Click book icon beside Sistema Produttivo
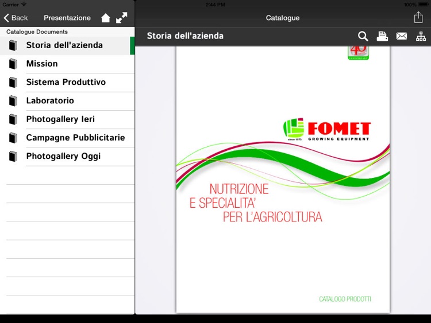 click(13, 83)
